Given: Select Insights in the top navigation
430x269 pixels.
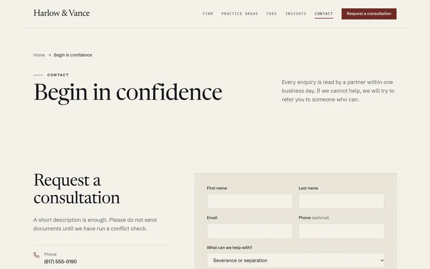Looking at the screenshot, I should (296, 14).
